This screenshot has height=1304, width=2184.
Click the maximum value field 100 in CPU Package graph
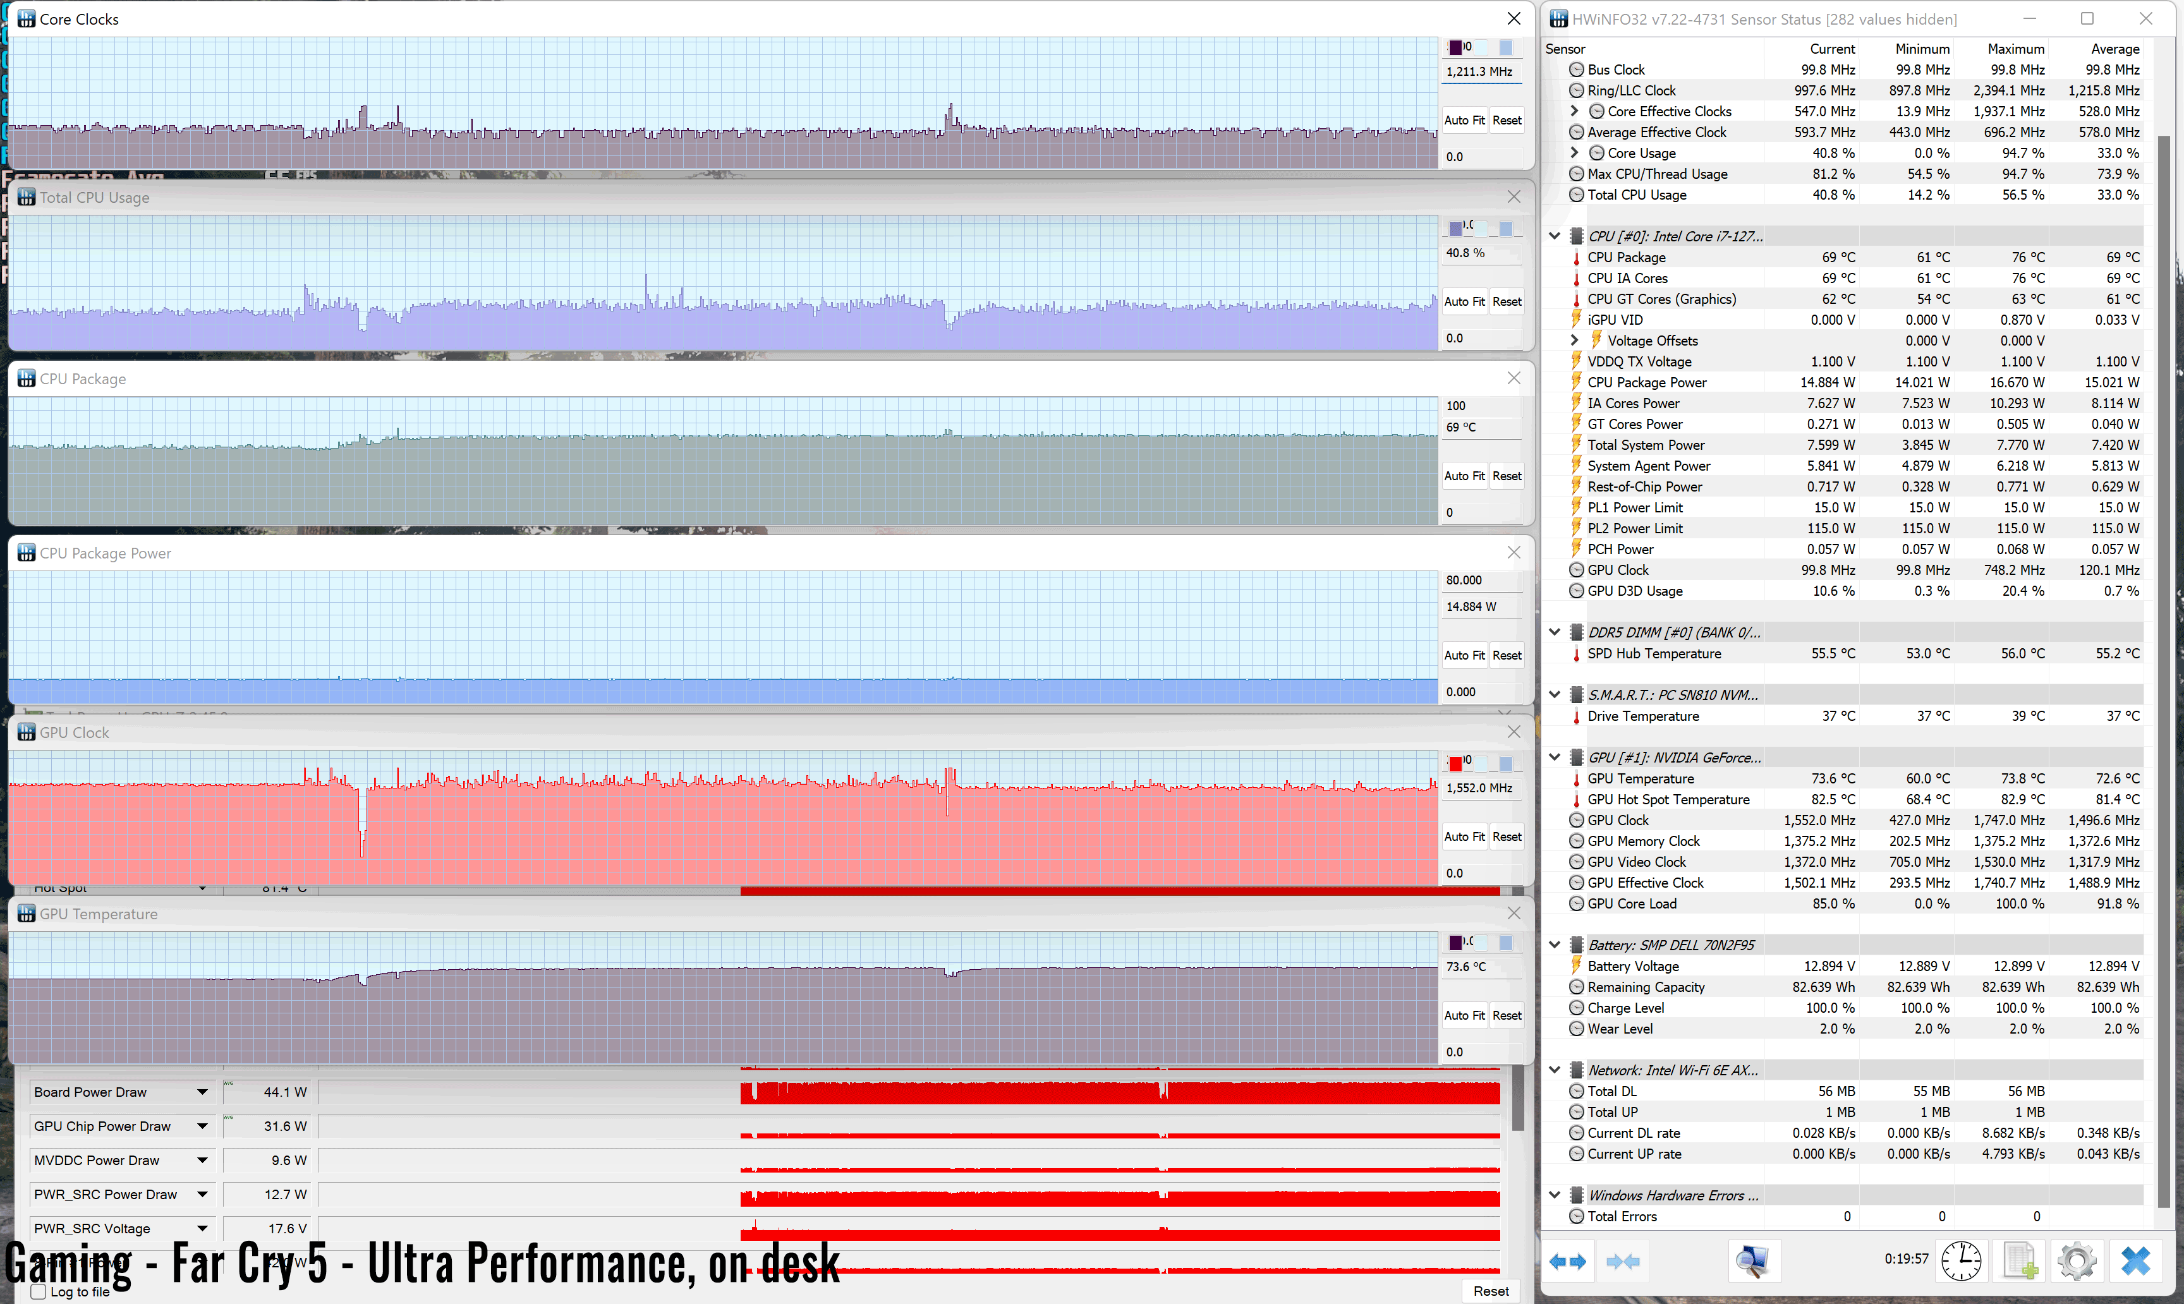tap(1482, 406)
